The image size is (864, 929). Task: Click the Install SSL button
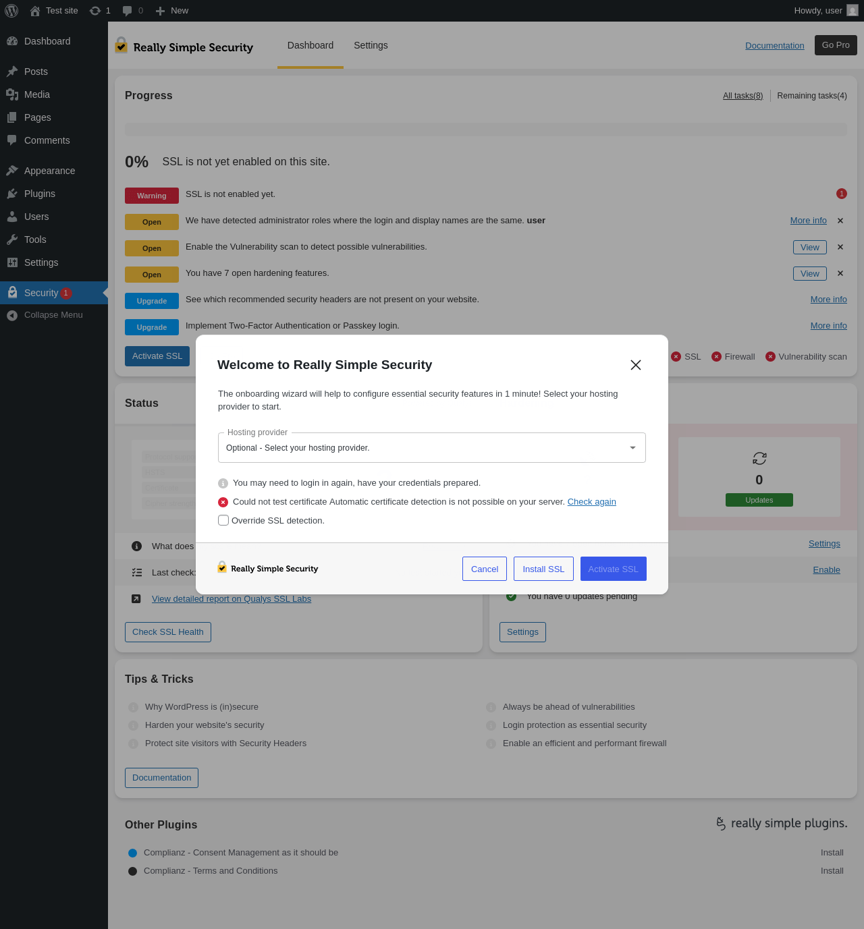tap(543, 569)
